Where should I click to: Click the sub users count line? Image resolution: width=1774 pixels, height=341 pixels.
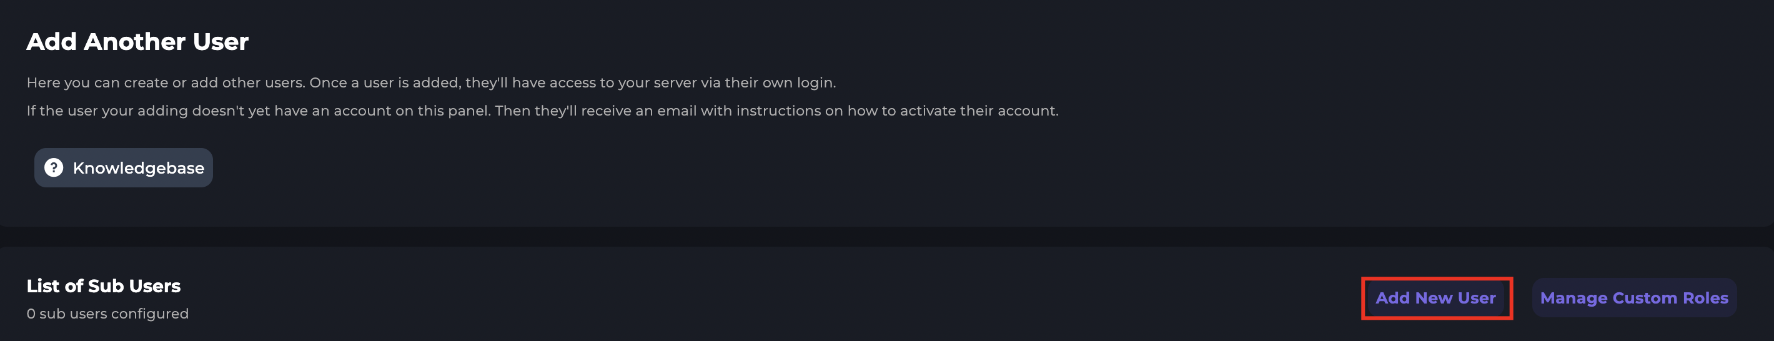coord(107,314)
